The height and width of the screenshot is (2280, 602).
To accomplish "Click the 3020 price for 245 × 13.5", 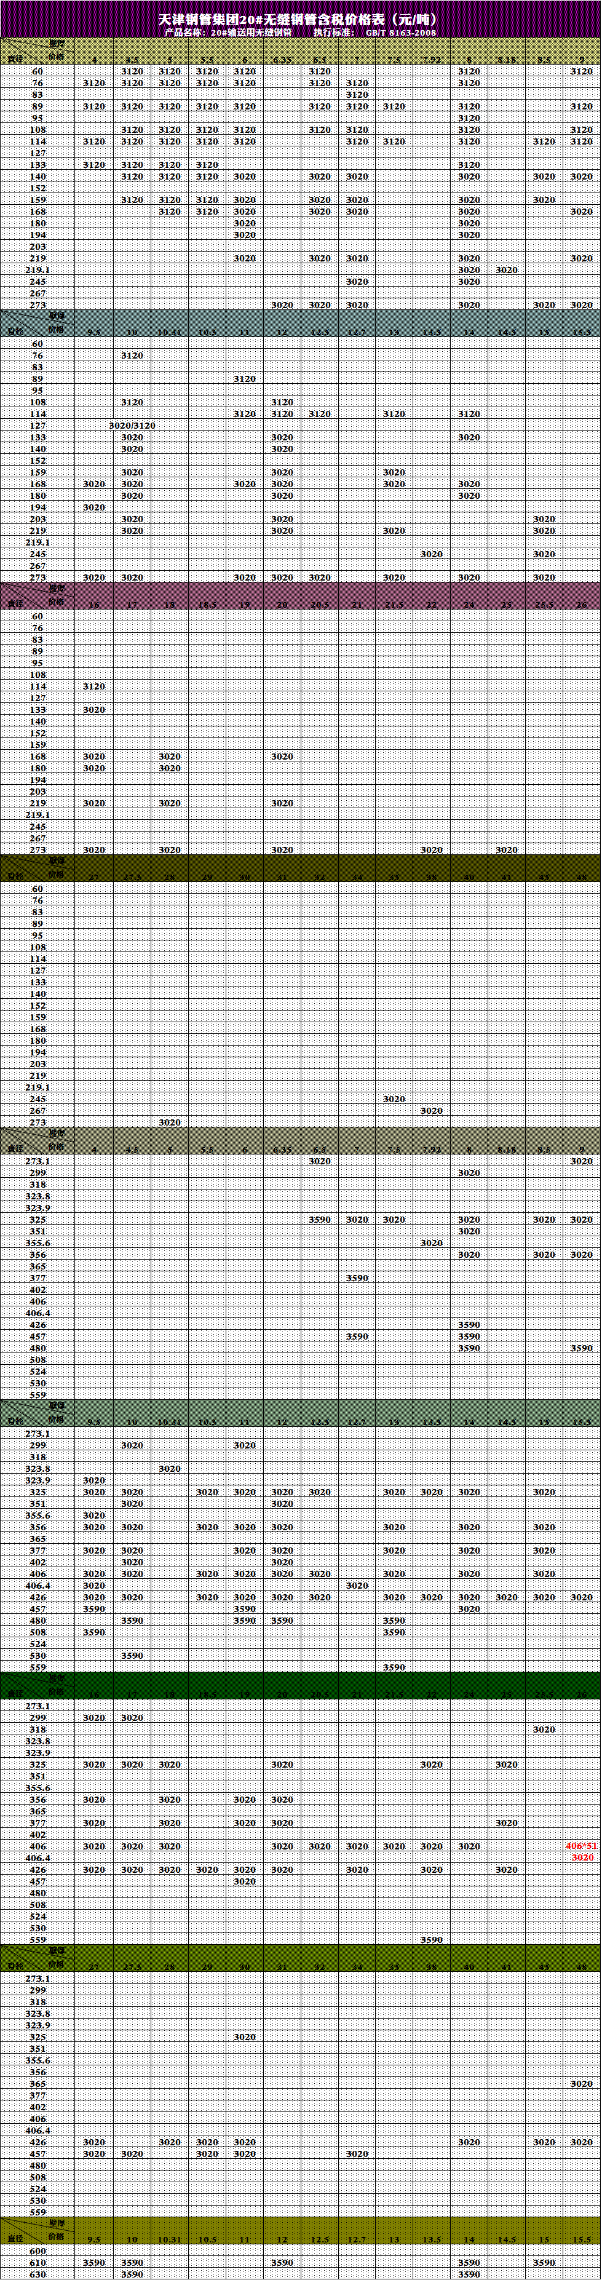I will (431, 554).
